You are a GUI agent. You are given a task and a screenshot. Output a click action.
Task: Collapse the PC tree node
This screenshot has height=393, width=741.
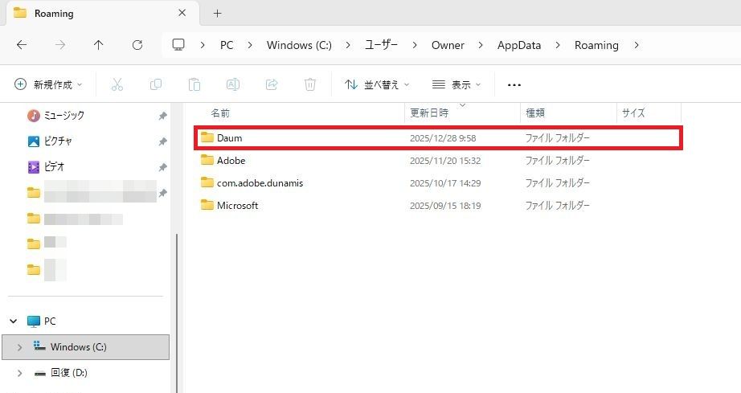(14, 321)
